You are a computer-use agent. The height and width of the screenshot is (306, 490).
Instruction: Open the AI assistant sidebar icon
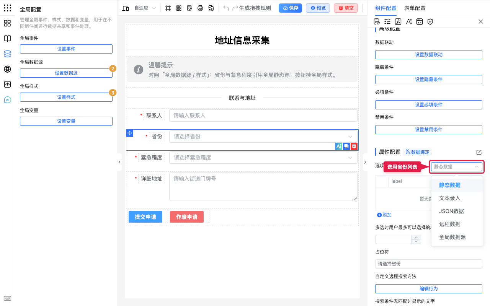pyautogui.click(x=7, y=100)
